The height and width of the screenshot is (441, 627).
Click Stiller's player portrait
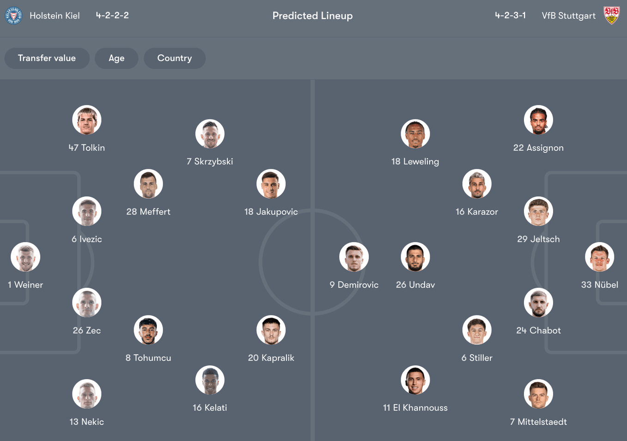(477, 330)
